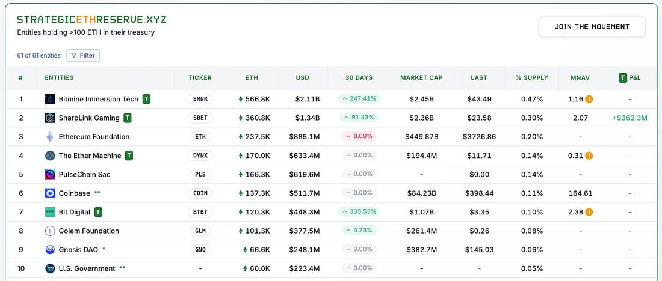The image size is (662, 281).
Task: Open the Filter options
Action: [x=83, y=56]
